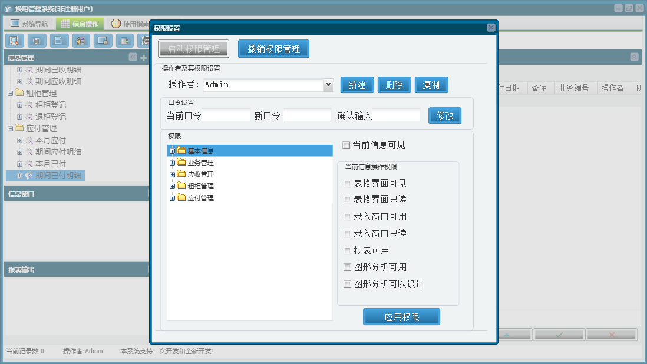The image size is (647, 364).
Task: Click the plus icon in 信息管理 header
Action: click(143, 58)
